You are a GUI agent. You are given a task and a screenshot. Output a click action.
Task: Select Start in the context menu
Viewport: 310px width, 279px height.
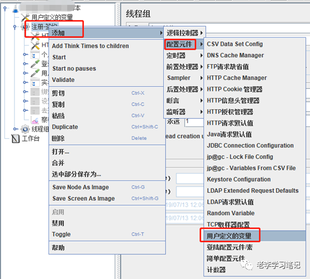point(107,57)
